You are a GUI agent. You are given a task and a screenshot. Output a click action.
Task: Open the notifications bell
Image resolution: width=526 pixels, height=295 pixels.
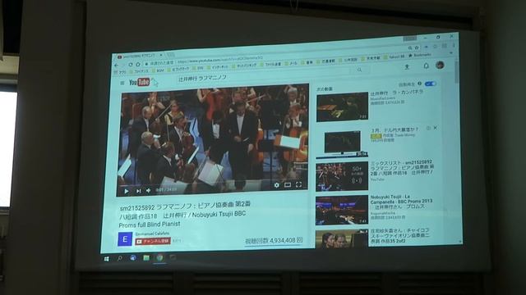[x=426, y=66]
